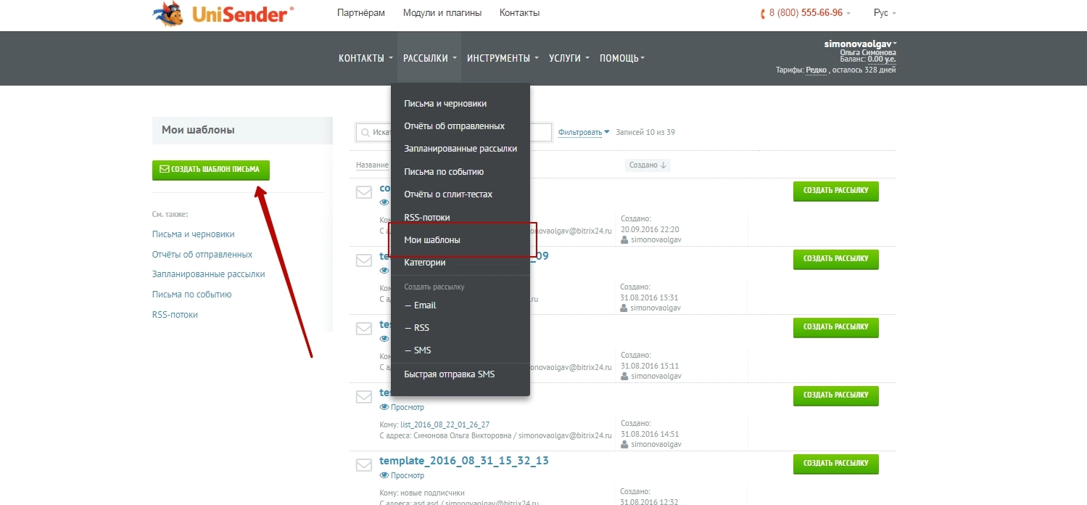
Task: Select Мои шаблоны in the Рассылки menu
Action: 432,240
